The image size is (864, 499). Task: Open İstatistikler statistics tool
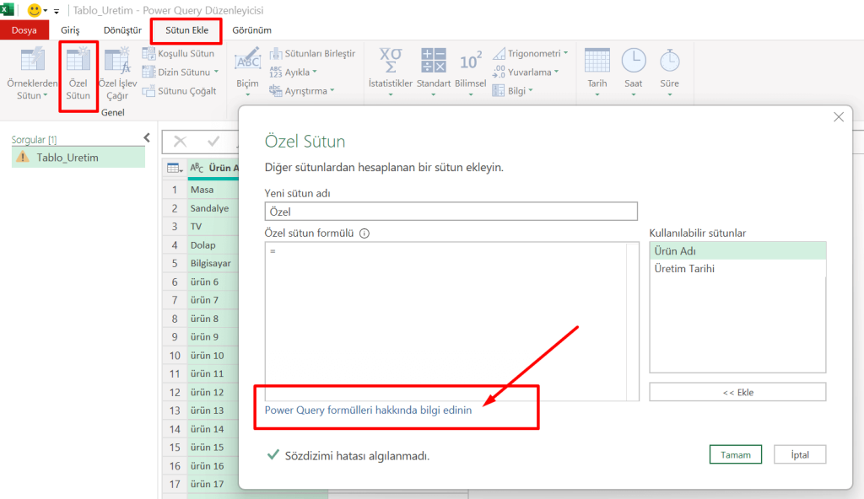(x=390, y=72)
